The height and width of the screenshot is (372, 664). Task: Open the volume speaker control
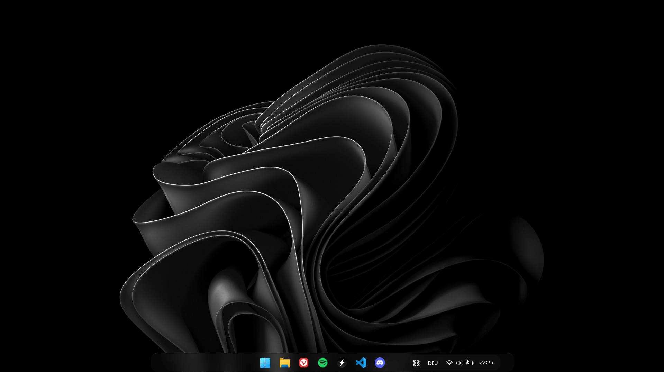459,363
